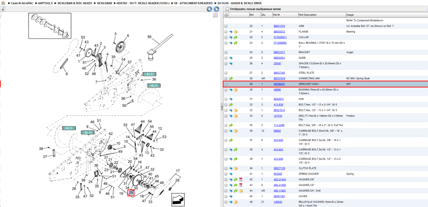This screenshot has height=207, width=428.
Task: Click add icon for FLANGE row
Action: [x=226, y=32]
